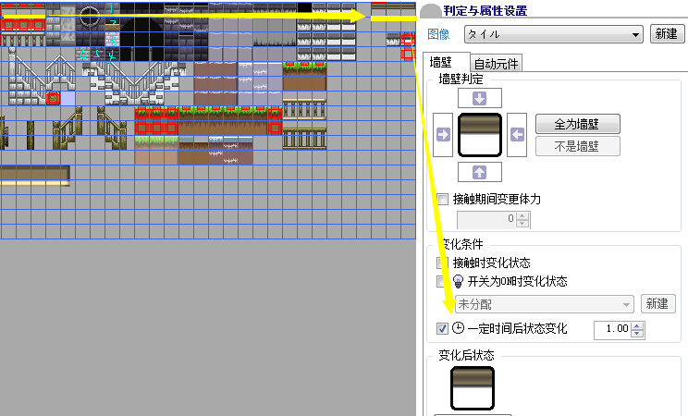Select the pale balustrade fence tile
The width and height of the screenshot is (688, 416).
pyautogui.click(x=304, y=109)
